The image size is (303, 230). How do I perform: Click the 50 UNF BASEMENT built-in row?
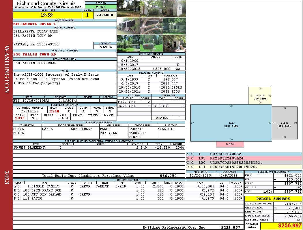99,147
